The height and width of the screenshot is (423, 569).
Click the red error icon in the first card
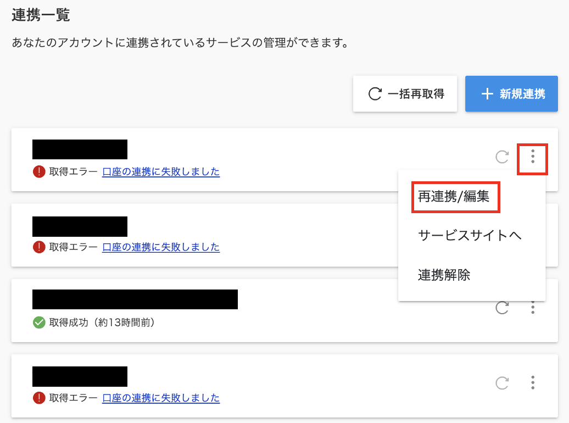[39, 171]
